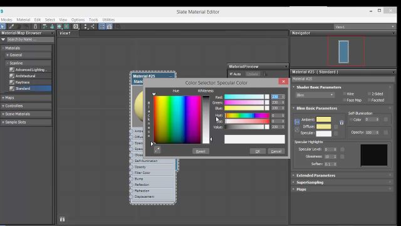Click the lock icon beside Ambient swatch

[x=341, y=123]
